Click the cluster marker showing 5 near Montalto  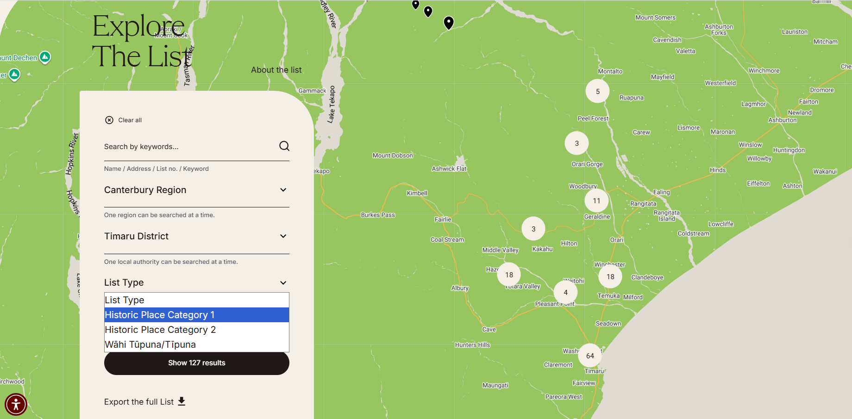coord(597,91)
